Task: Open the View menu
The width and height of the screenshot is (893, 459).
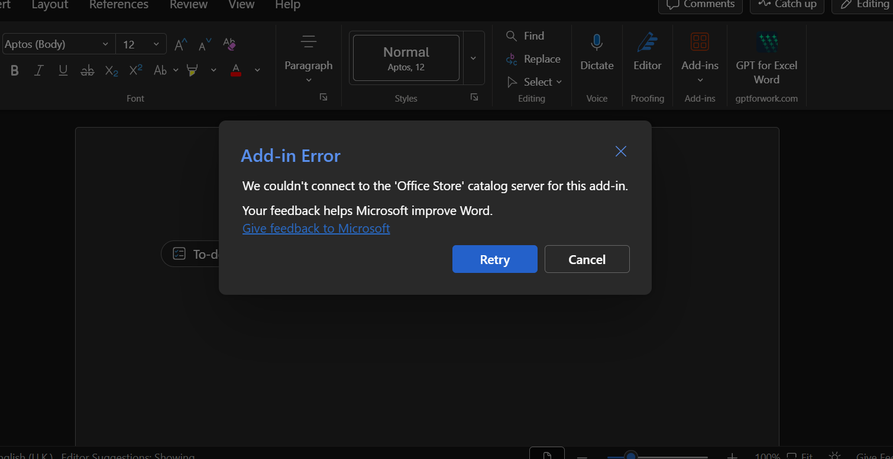Action: pyautogui.click(x=241, y=5)
